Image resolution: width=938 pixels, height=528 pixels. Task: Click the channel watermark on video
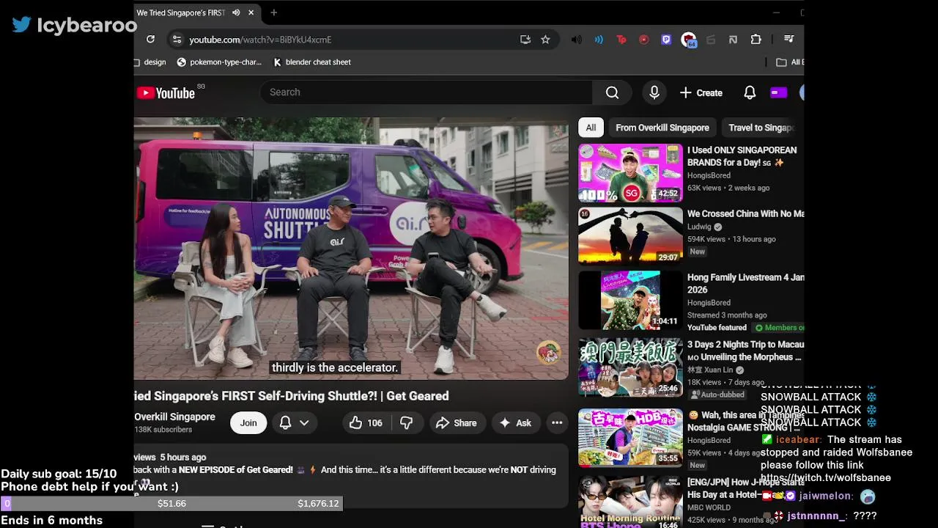coord(548,352)
